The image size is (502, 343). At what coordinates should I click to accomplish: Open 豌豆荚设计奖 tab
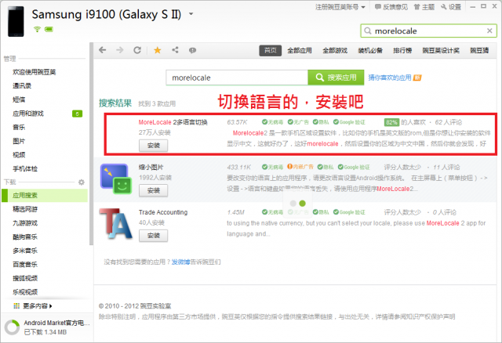[441, 50]
